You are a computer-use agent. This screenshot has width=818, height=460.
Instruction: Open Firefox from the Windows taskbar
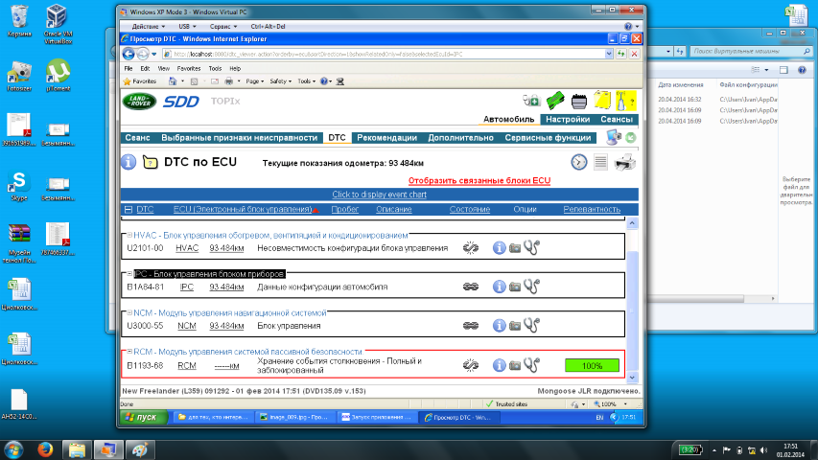coord(45,449)
